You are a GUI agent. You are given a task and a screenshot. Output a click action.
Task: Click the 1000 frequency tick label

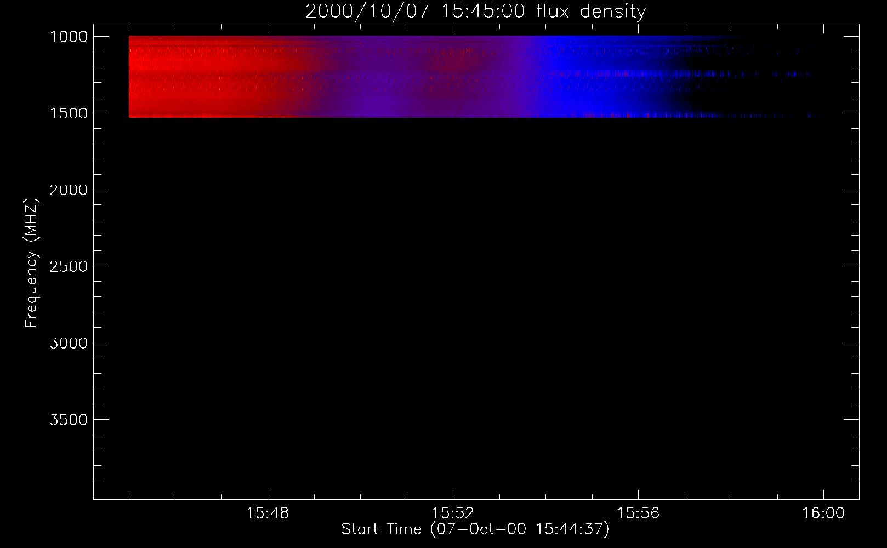(69, 37)
